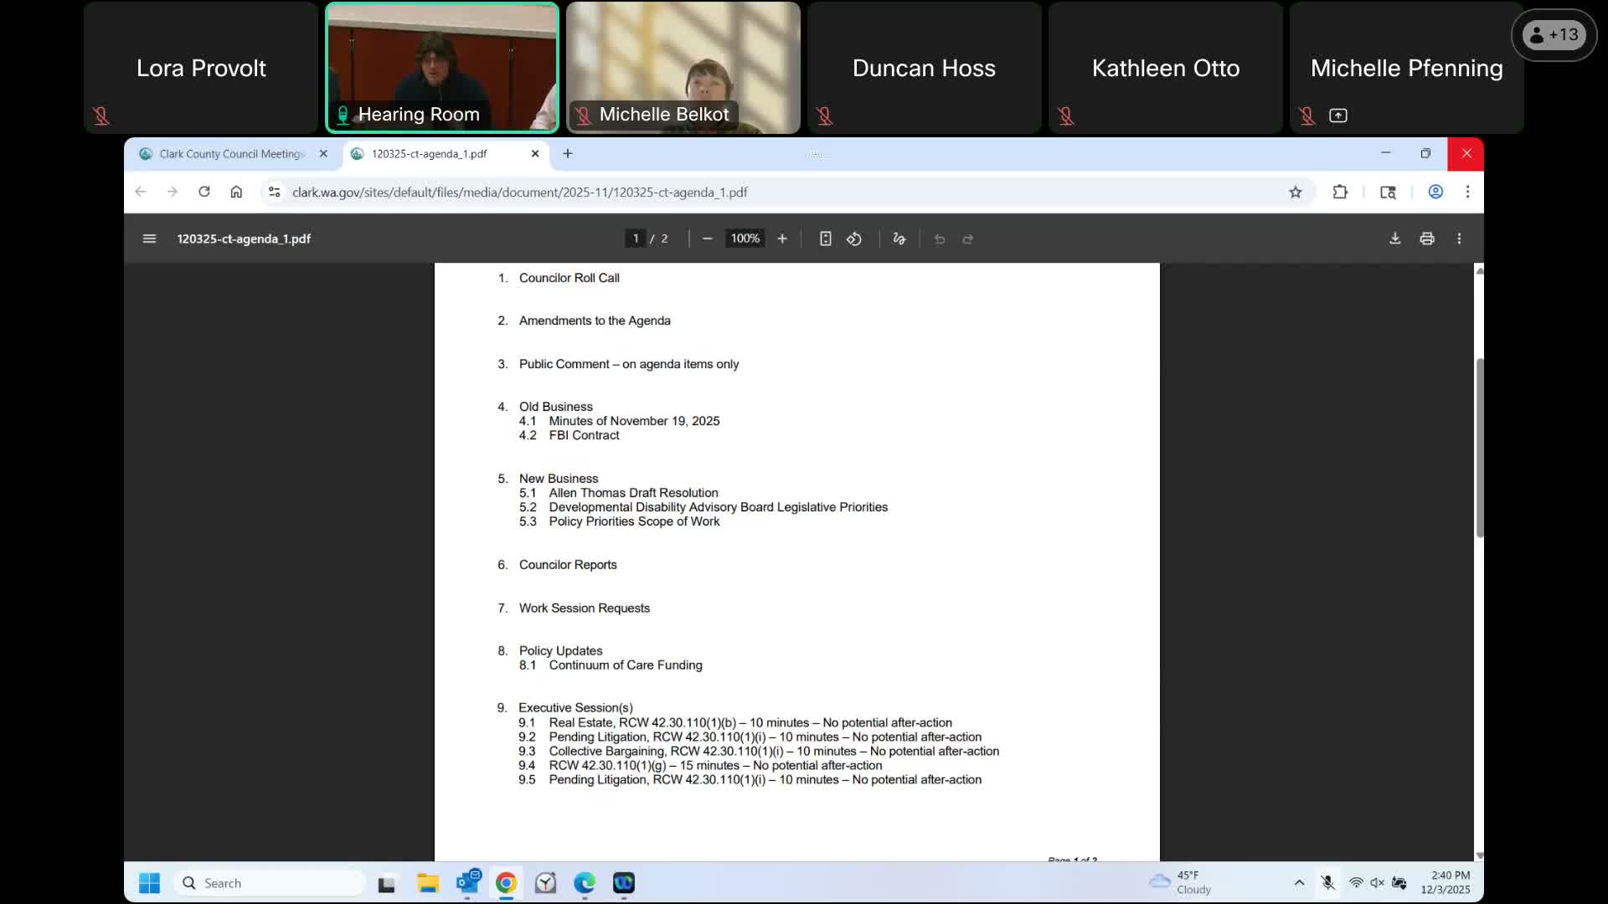Toggle the muted microphone in system tray

click(1327, 882)
